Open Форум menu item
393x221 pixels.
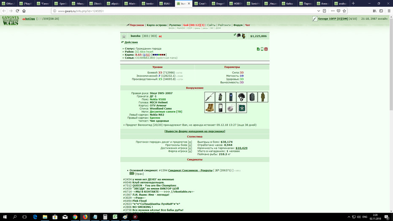coord(238,25)
